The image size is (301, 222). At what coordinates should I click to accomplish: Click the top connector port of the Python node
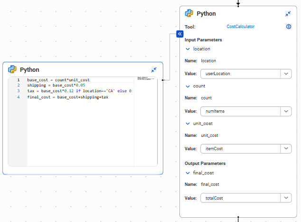238,6
